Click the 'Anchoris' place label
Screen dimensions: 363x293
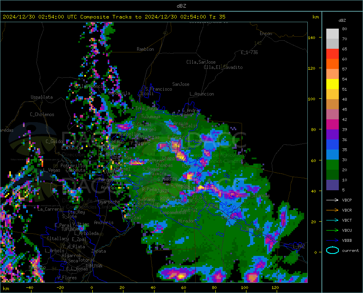(x=104, y=222)
